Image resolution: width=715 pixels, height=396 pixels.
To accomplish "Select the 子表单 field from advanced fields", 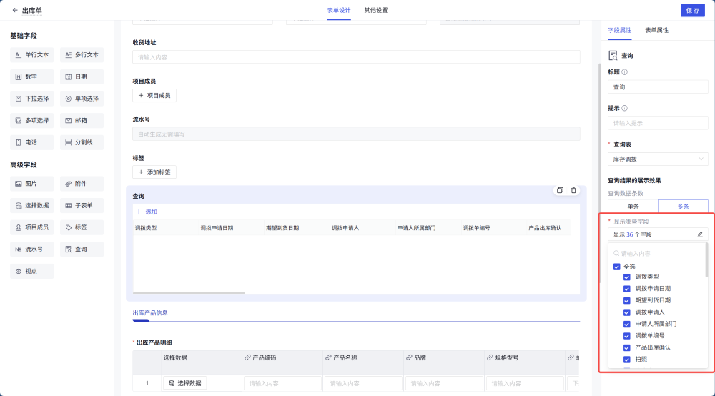I will tap(82, 205).
